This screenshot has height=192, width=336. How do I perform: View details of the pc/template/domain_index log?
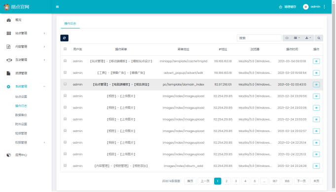(316, 85)
